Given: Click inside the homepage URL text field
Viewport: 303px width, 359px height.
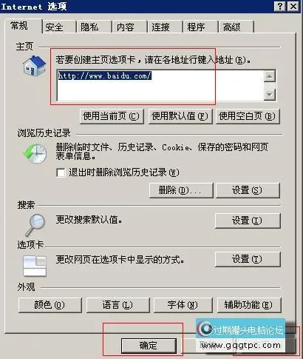Looking at the screenshot, I should pos(160,86).
